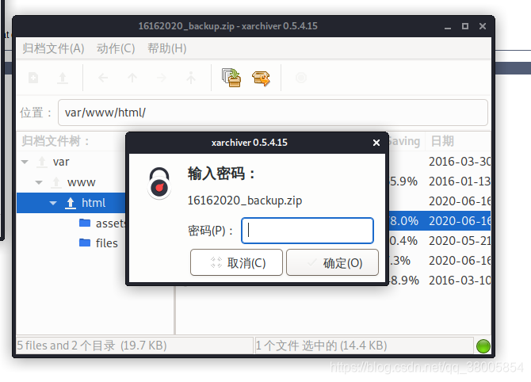Click the 确定(O) confirm button
This screenshot has width=531, height=382.
(333, 263)
